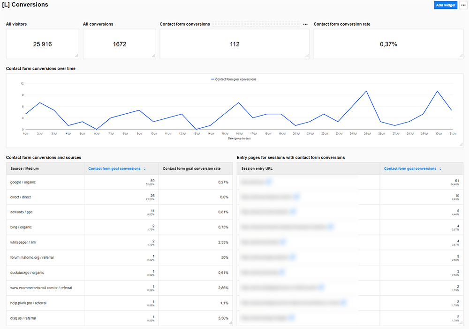This screenshot has width=469, height=329.
Task: Toggle the Contact form goal conversions chart legend
Action: 234,80
